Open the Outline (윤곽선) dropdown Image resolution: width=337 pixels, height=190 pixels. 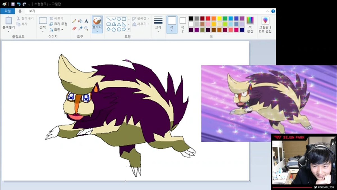pyautogui.click(x=140, y=19)
